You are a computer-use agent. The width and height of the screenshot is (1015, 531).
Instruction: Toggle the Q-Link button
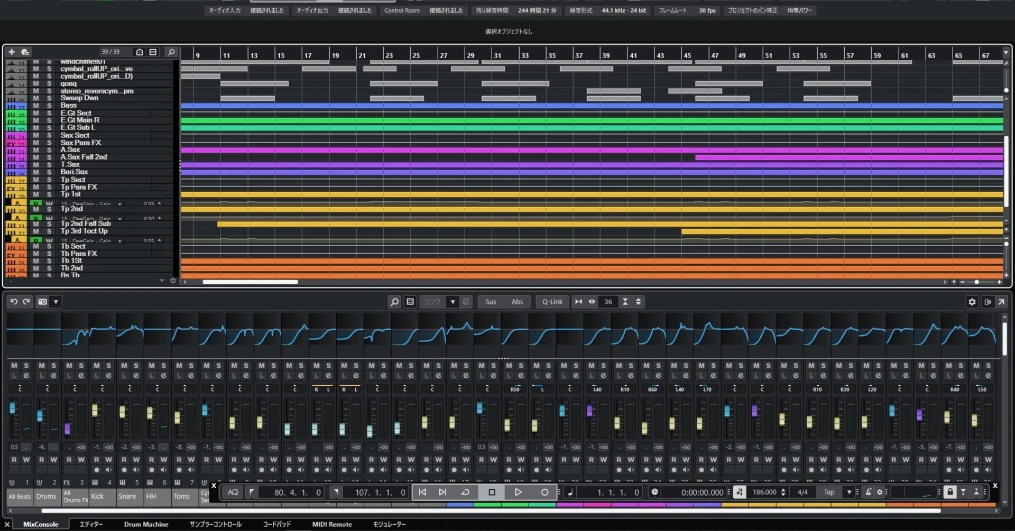click(x=552, y=302)
